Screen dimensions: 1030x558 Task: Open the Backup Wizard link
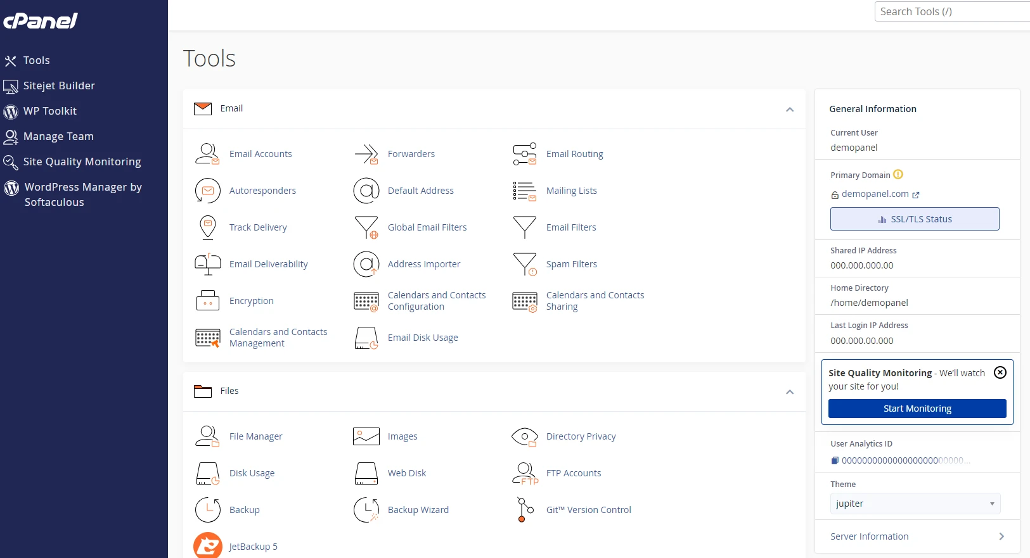pos(418,510)
